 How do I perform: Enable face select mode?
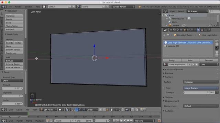click(107, 110)
